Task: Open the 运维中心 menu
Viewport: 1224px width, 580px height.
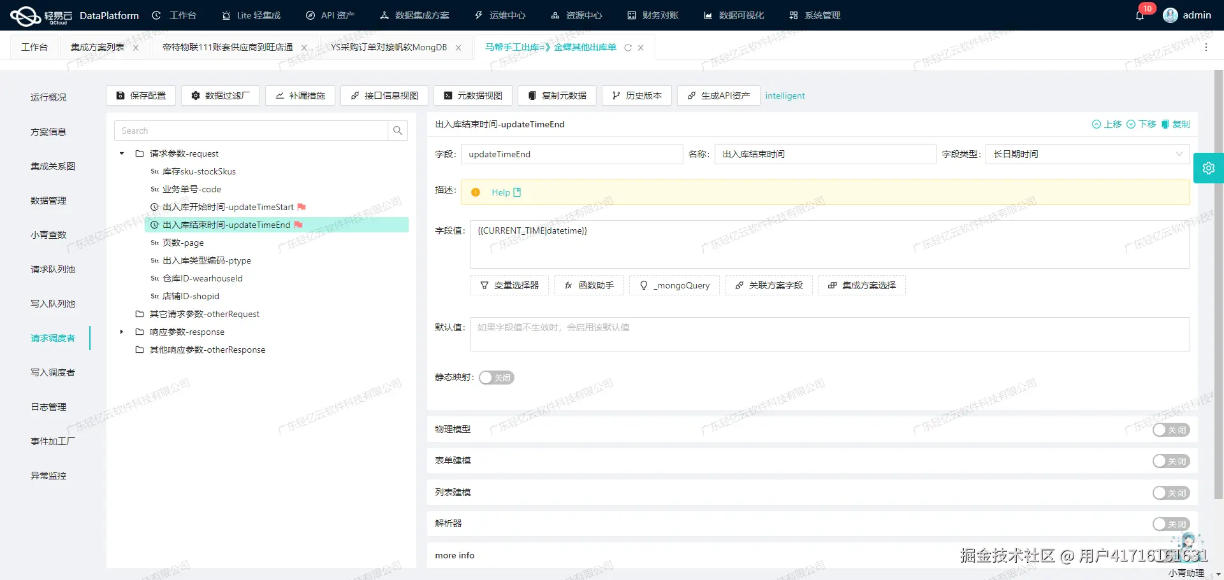Action: coord(500,15)
